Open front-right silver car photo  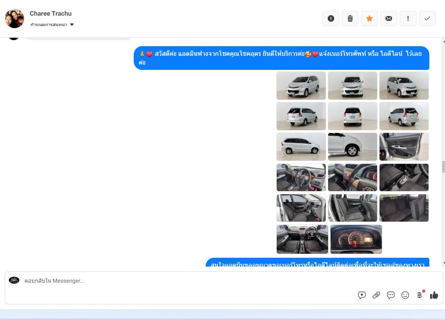click(404, 86)
